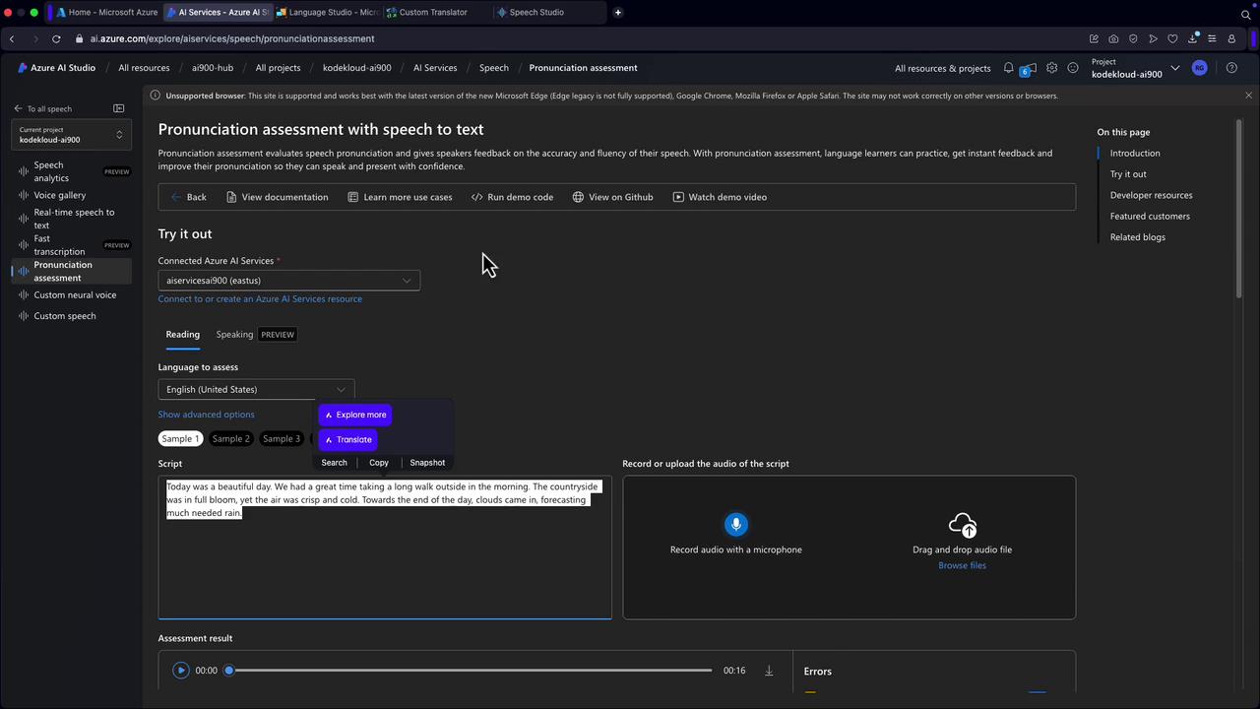
Task: Open View on Github
Action: (612, 197)
